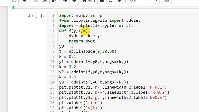Screen dimensions: 199x112
Task: Click the 'dydt = -k * y' line
Action: [84, 36]
